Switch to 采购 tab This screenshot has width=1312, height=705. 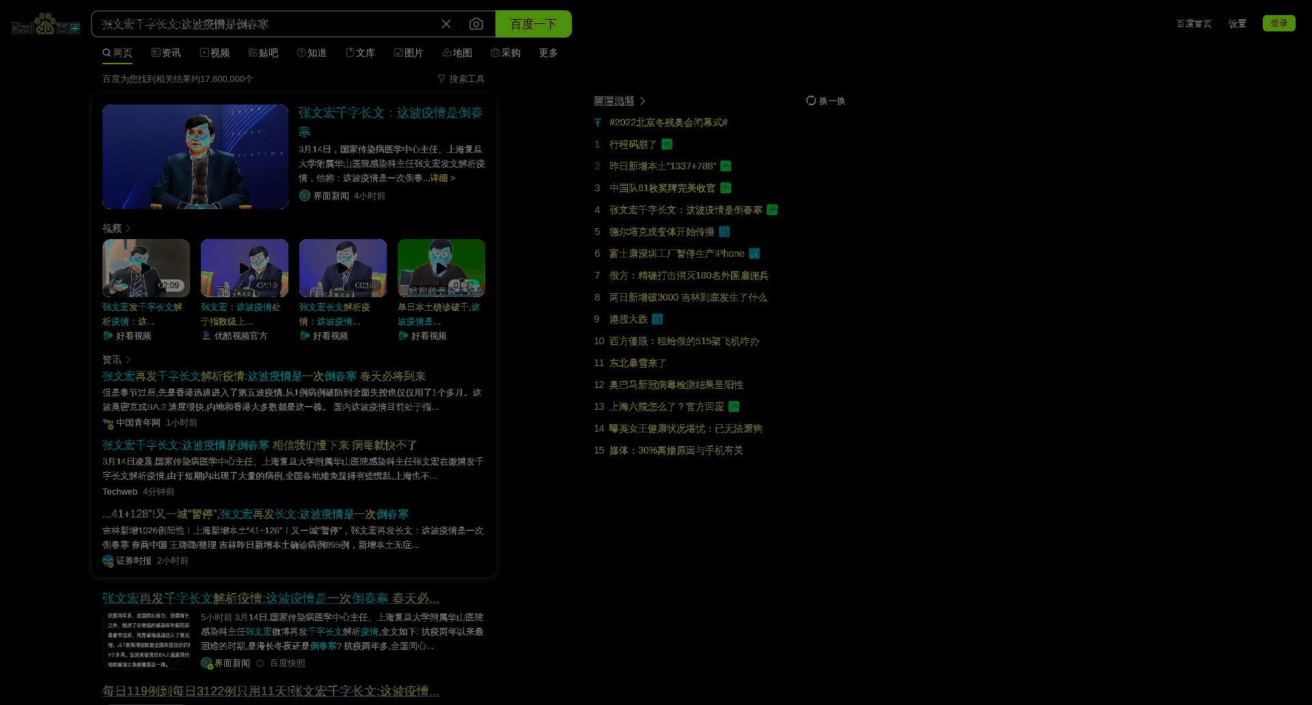coord(506,53)
